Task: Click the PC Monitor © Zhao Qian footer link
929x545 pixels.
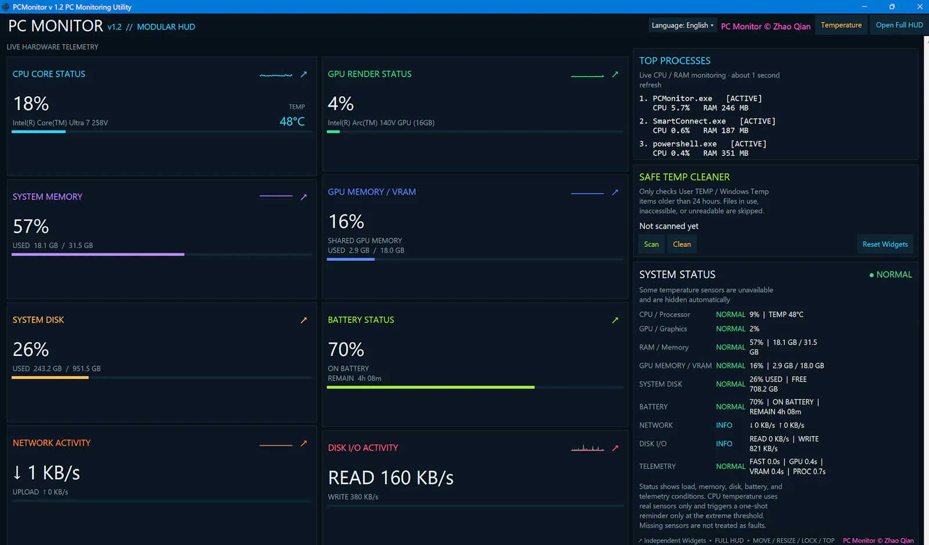Action: click(x=878, y=540)
